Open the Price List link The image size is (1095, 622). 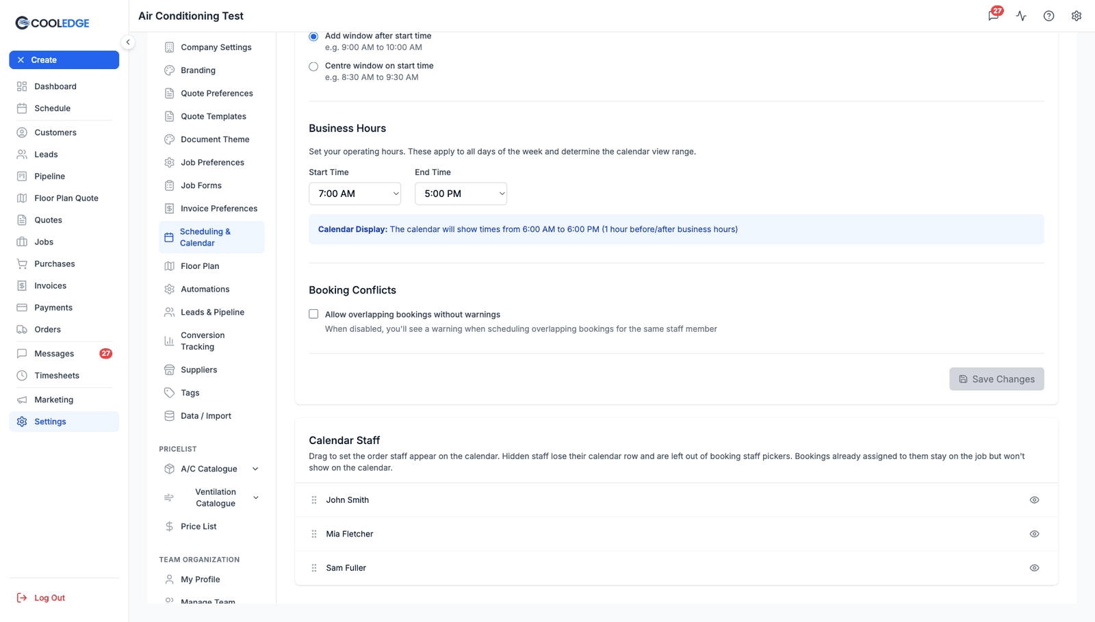[x=211, y=526]
